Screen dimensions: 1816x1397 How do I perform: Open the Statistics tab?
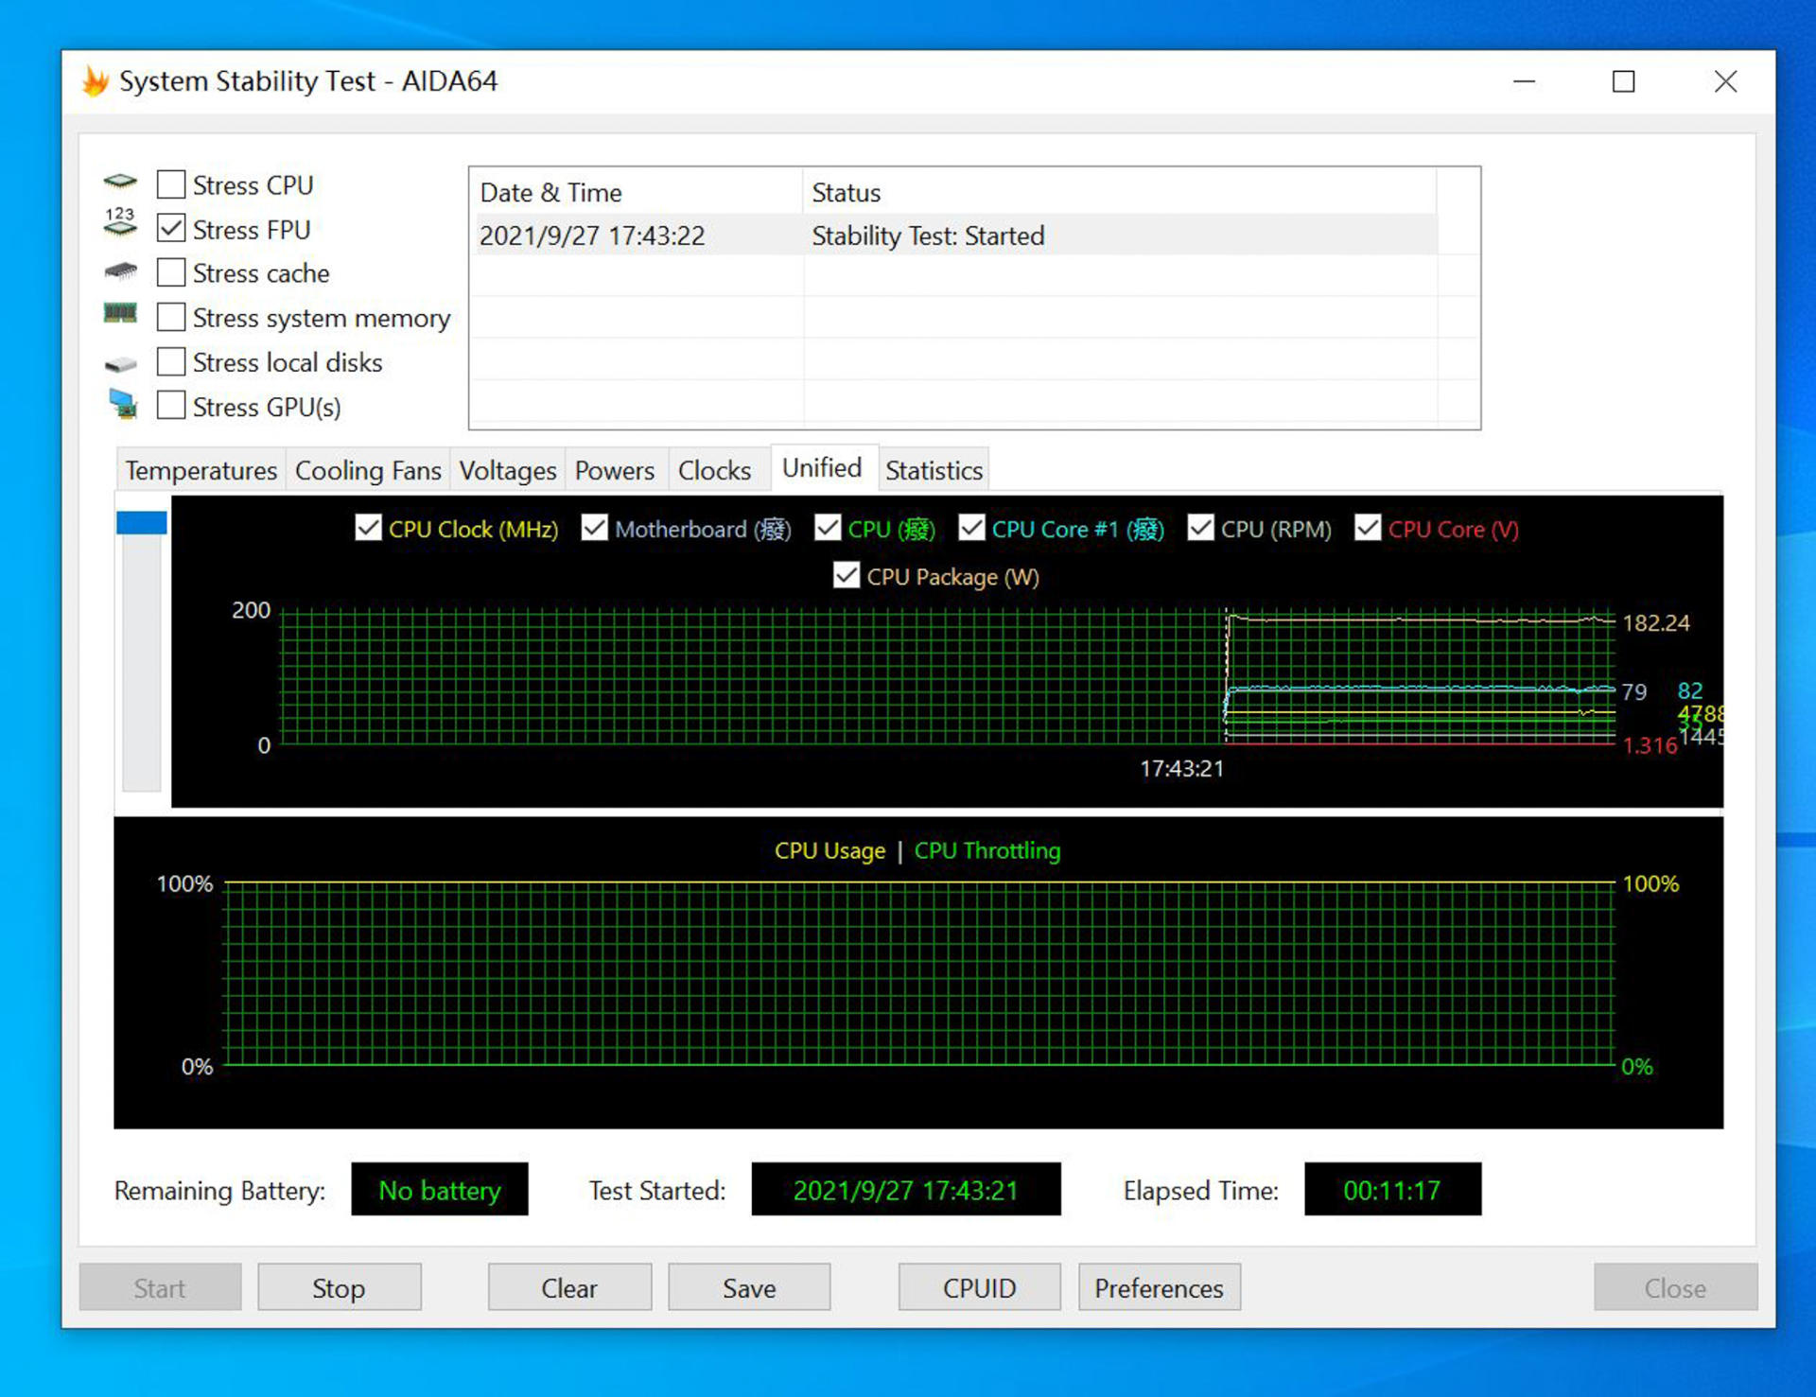click(934, 470)
